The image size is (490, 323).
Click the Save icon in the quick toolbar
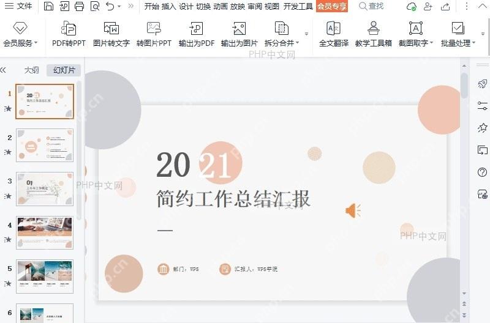click(48, 6)
